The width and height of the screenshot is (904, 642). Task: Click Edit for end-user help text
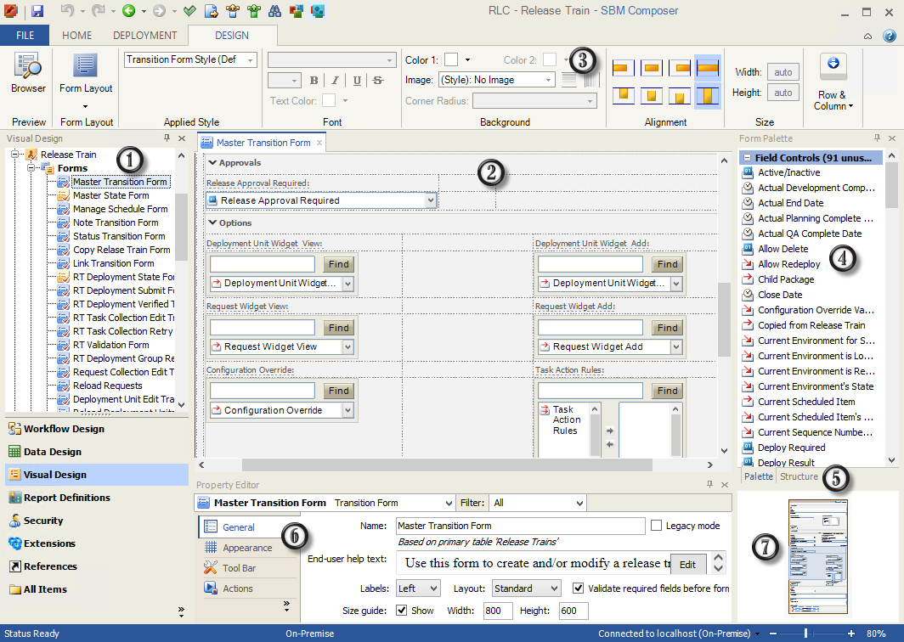click(x=687, y=564)
